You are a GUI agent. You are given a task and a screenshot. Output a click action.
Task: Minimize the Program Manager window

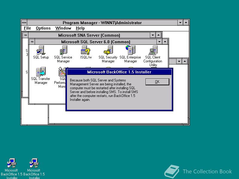180,23
